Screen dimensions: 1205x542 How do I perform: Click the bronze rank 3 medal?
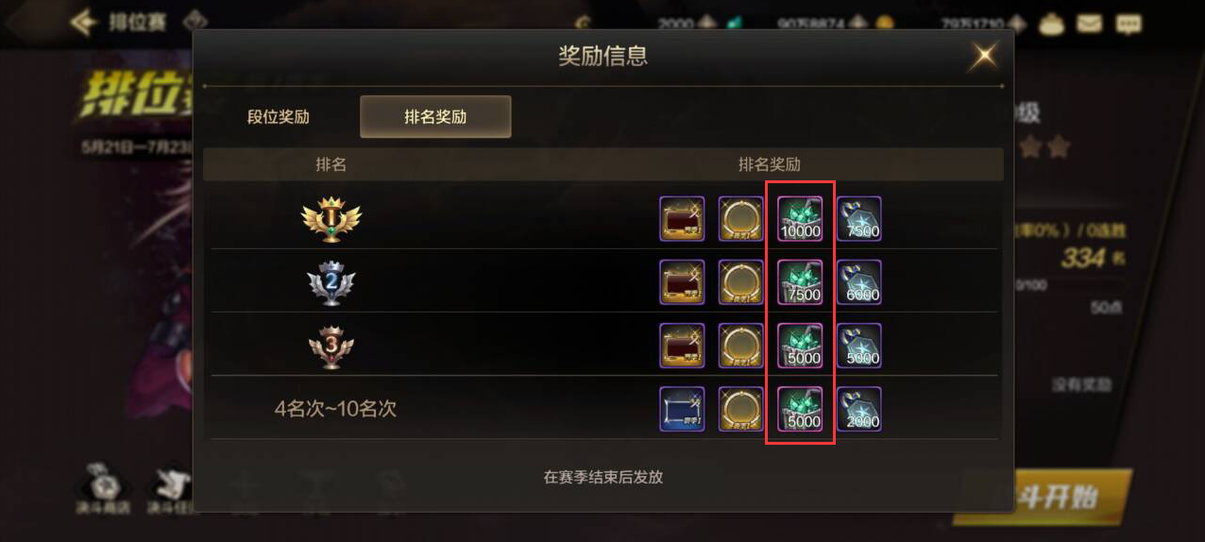point(331,346)
